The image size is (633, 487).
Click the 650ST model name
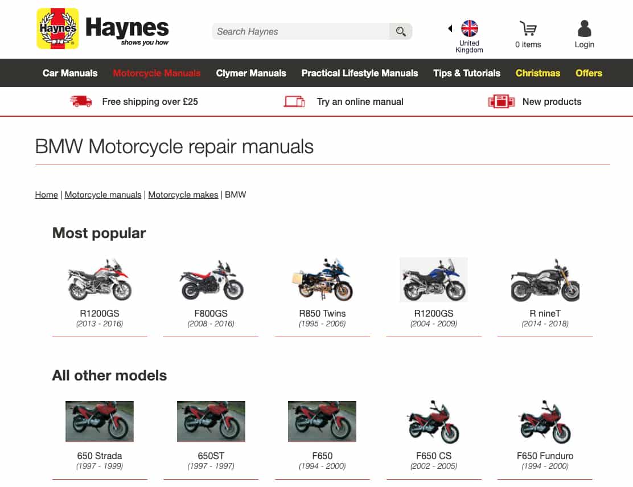211,456
